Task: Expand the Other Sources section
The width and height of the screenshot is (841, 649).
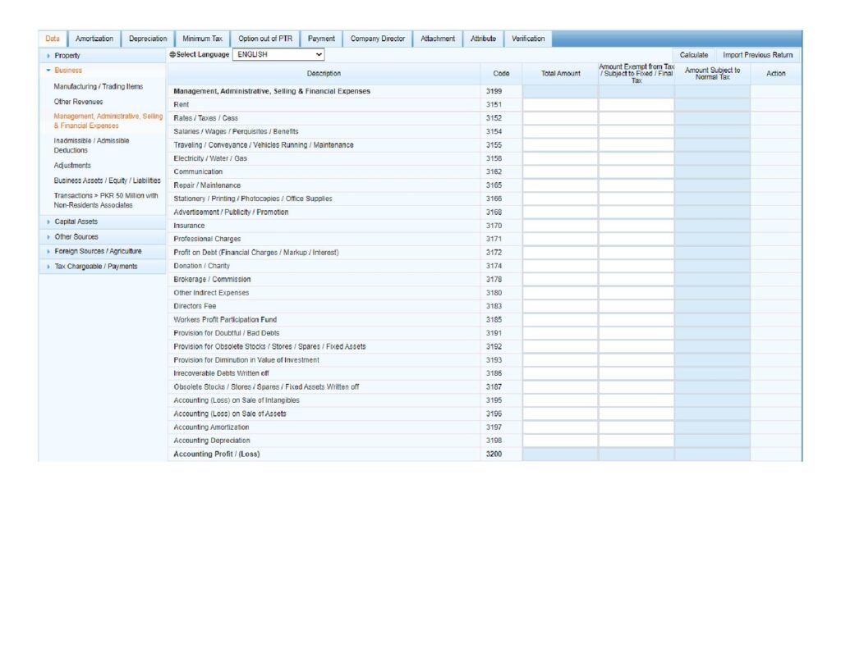Action: coord(76,236)
